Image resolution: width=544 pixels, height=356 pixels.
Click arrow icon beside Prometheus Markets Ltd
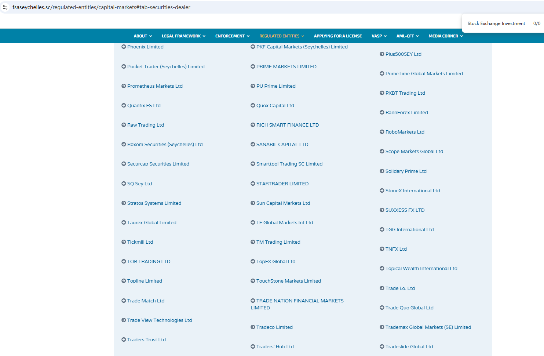[x=124, y=86]
